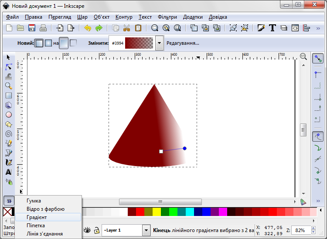The width and height of the screenshot is (327, 239).
Task: Click the New document icon
Action: pos(9,28)
